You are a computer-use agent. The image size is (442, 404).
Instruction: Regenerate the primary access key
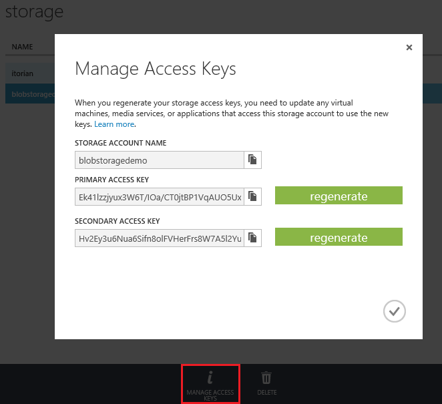pyautogui.click(x=339, y=196)
